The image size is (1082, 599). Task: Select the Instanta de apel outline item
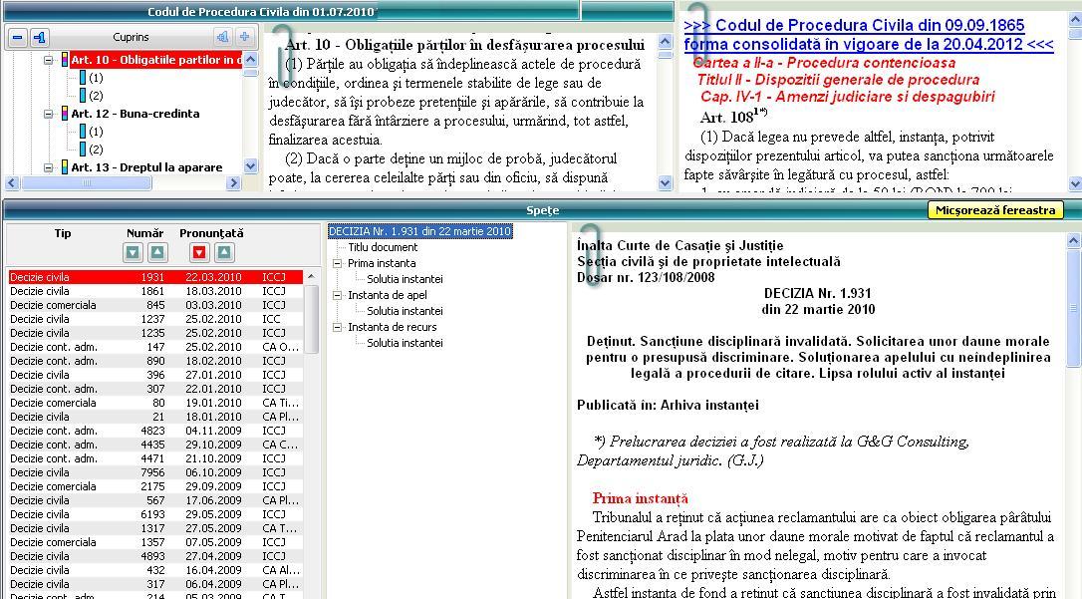tap(388, 295)
